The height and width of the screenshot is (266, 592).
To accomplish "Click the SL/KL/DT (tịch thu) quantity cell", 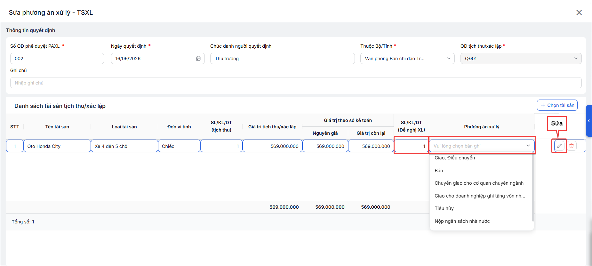I will (x=221, y=146).
